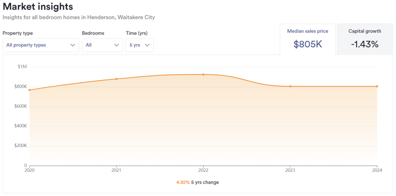
Task: Click the 2023 data point on the chart
Action: (290, 86)
